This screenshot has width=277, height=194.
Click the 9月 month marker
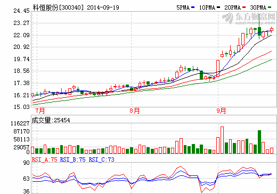point(221,111)
